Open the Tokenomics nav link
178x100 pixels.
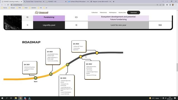tap(103, 12)
